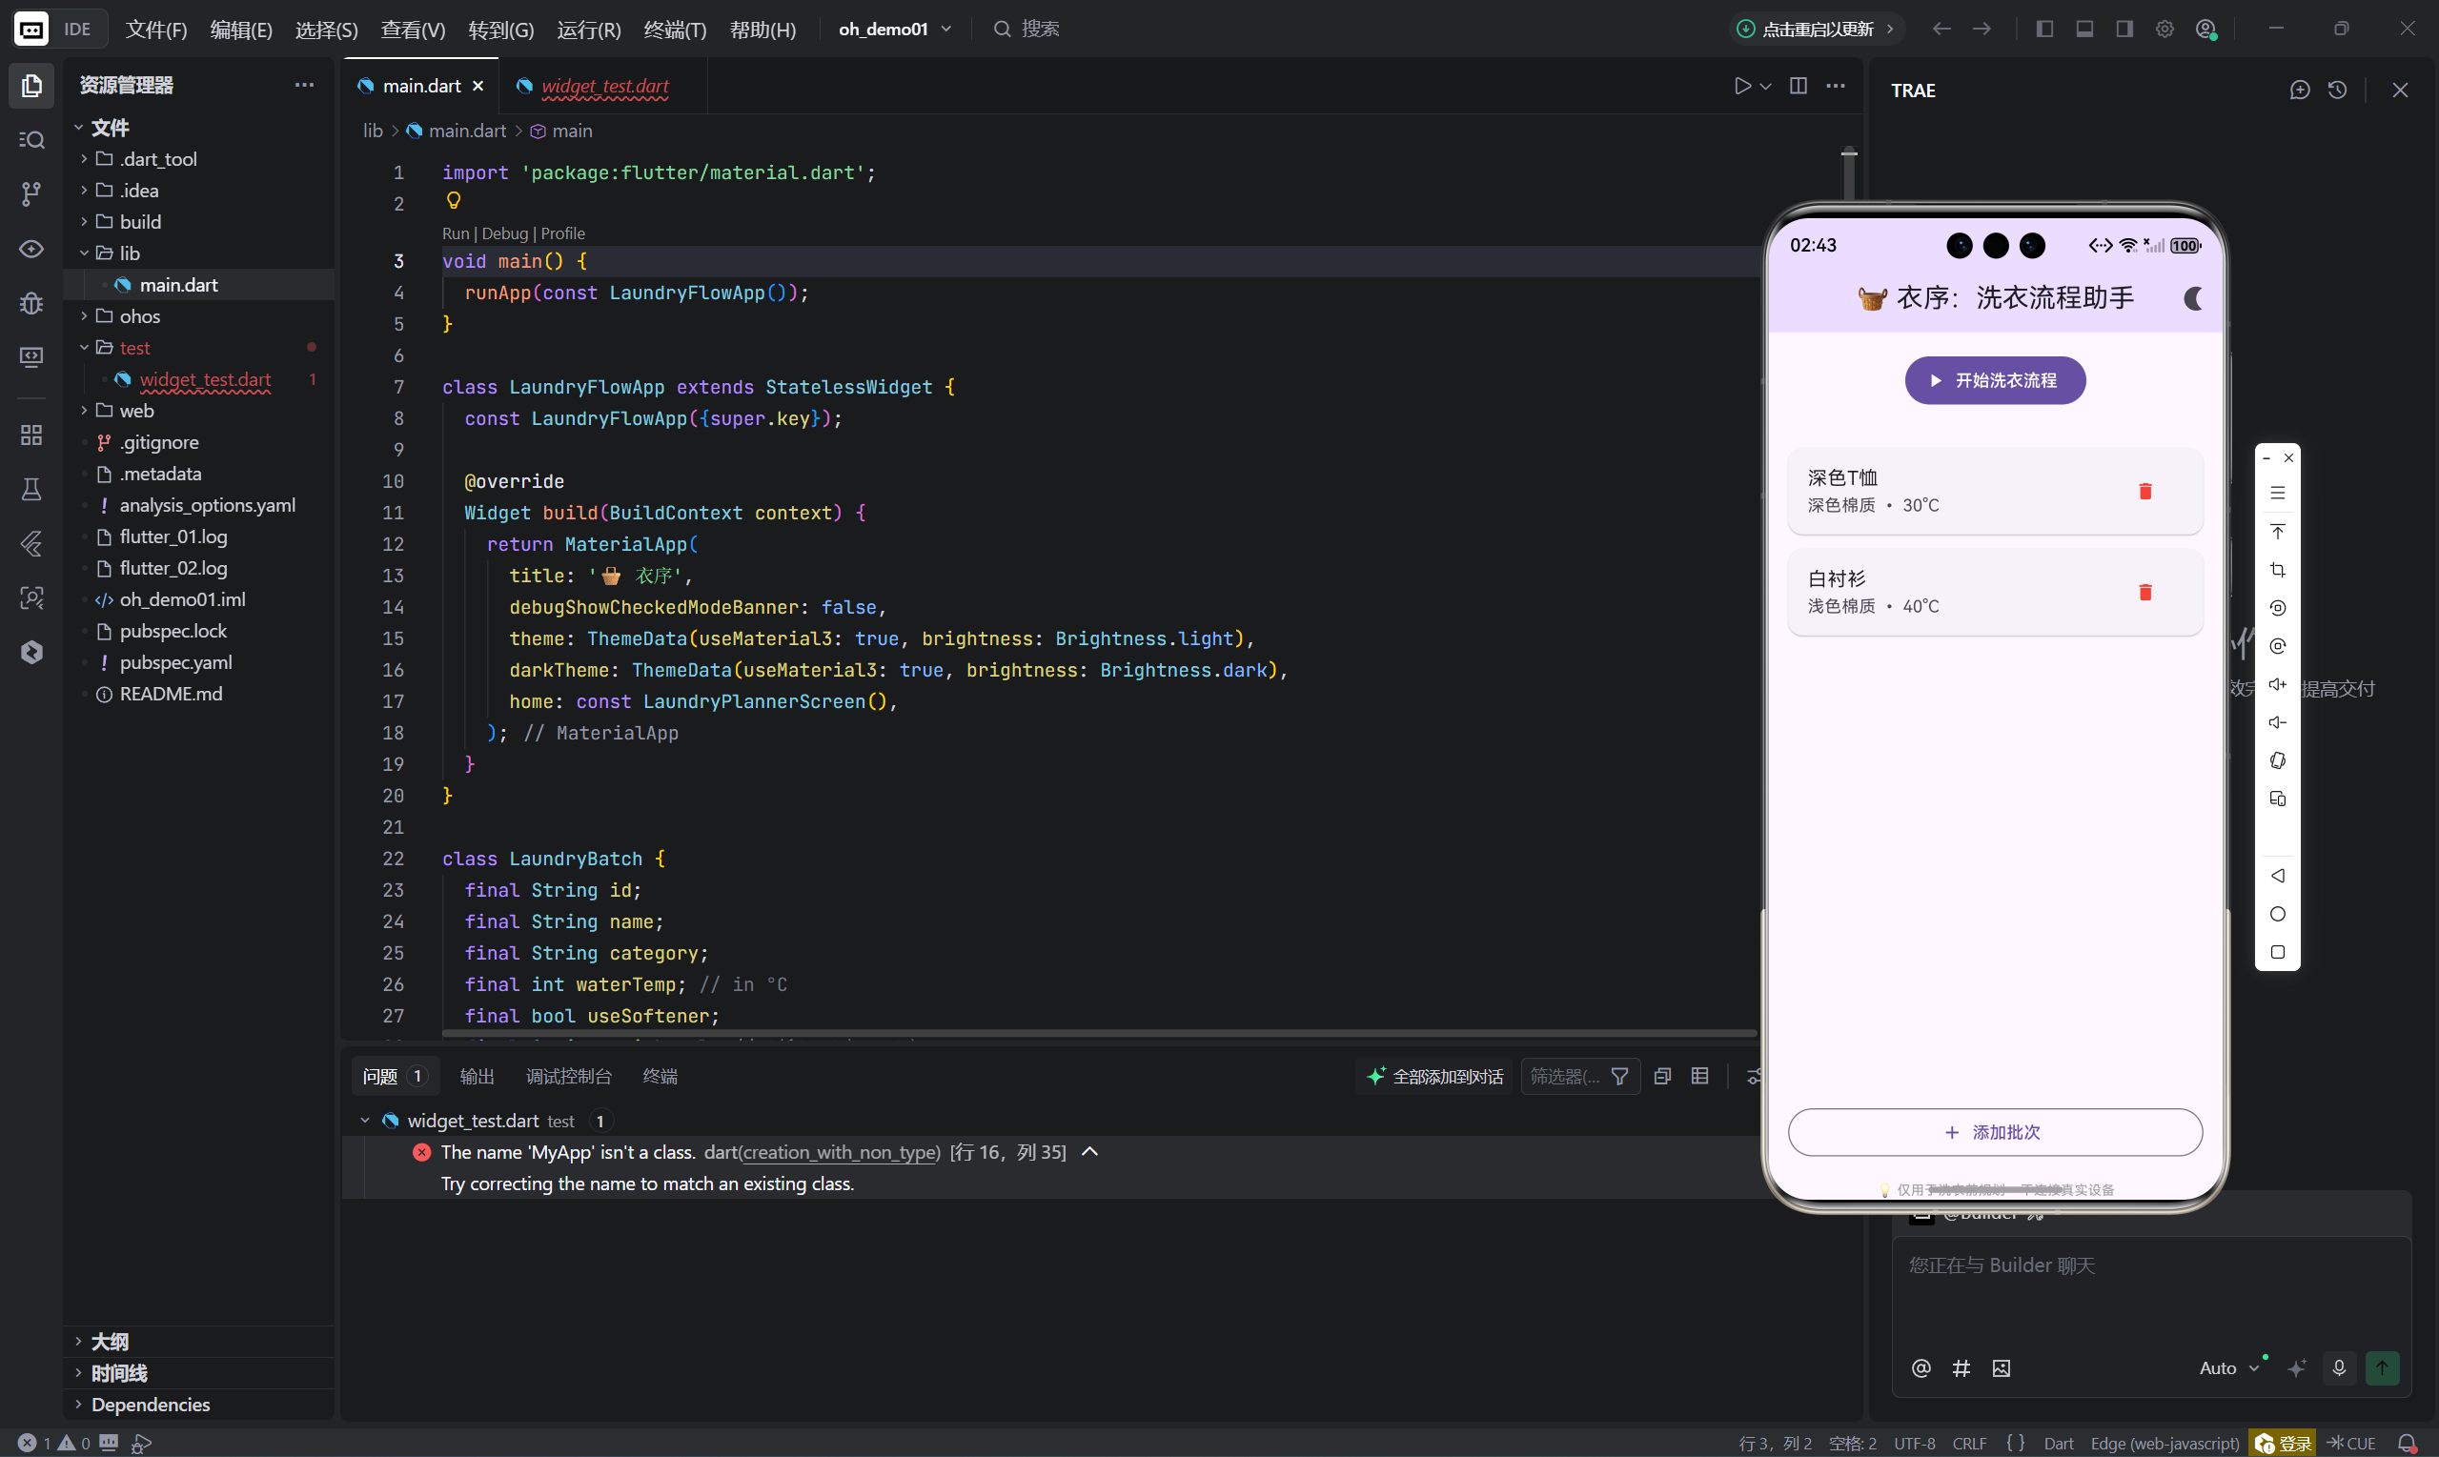Open the 终端(T) menu
Screen dimensions: 2439x1457
(675, 29)
